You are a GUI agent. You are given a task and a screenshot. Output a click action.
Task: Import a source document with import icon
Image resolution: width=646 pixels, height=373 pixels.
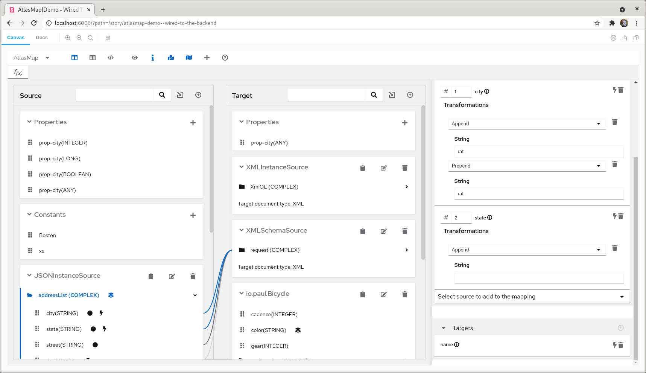(x=180, y=95)
